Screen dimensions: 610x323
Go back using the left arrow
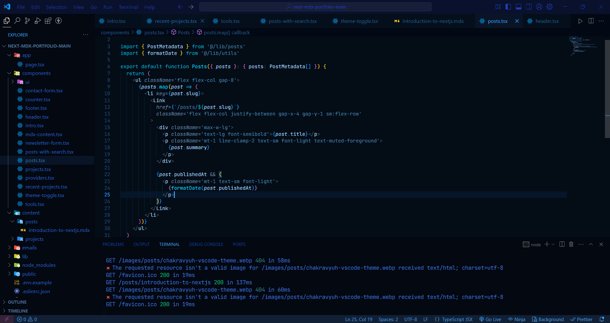[180, 7]
